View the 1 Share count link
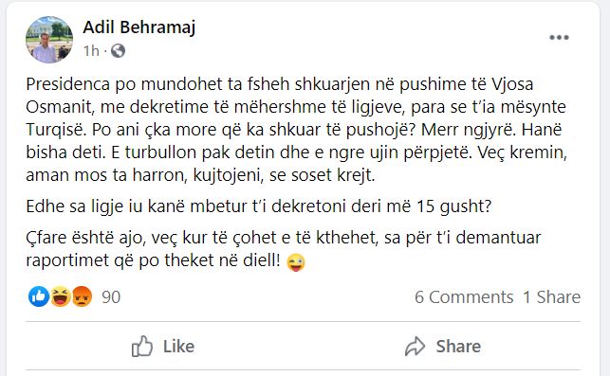This screenshot has width=610, height=376. click(x=551, y=297)
